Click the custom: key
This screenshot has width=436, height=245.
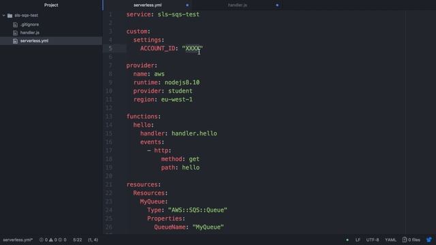pos(138,31)
